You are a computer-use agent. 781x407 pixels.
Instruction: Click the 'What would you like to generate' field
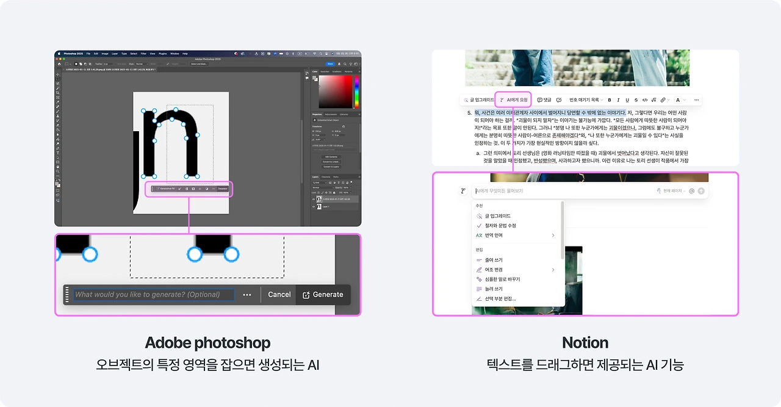click(x=154, y=295)
